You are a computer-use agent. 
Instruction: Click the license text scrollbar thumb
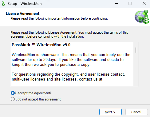coord(136,50)
